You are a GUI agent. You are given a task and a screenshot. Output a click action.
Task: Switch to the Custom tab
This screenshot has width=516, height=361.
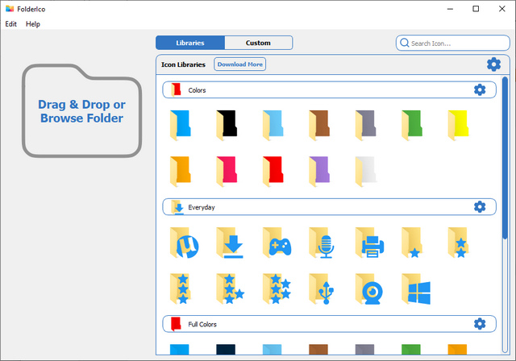(x=258, y=43)
